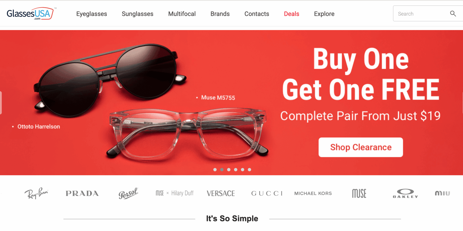Open the Prada brand logo
This screenshot has width=463, height=231.
tap(82, 193)
